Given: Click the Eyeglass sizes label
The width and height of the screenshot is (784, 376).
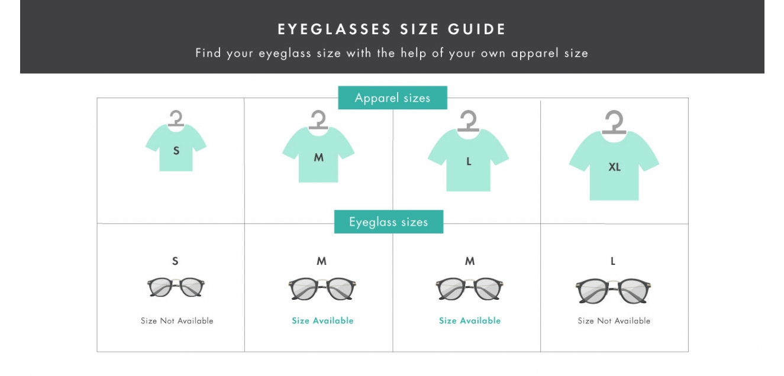Looking at the screenshot, I should point(388,222).
